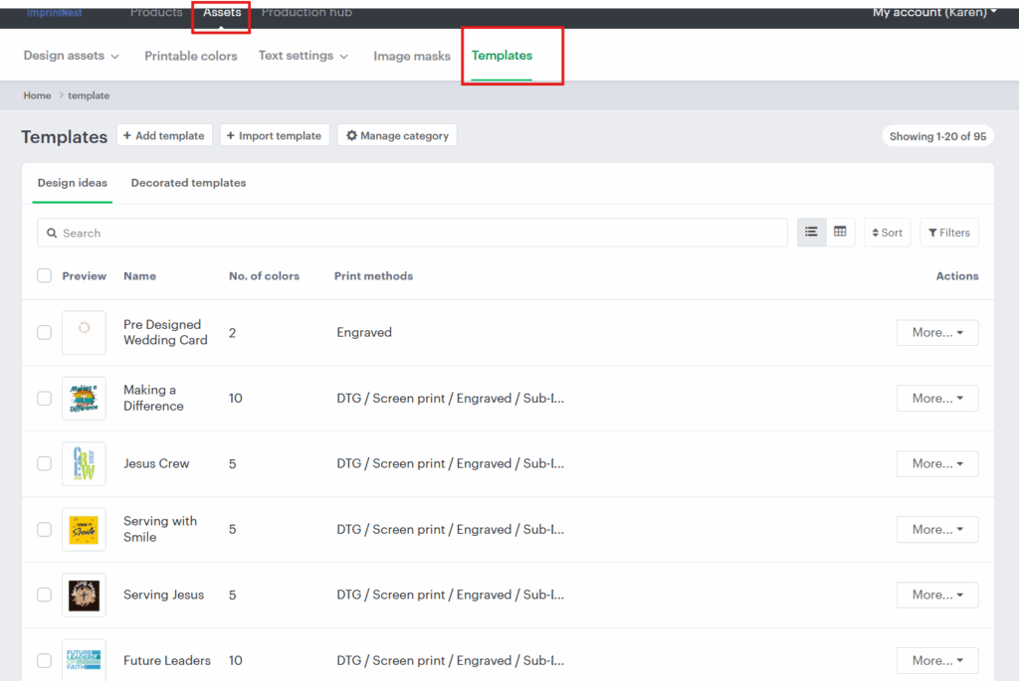
Task: Switch to list view icon
Action: 811,233
